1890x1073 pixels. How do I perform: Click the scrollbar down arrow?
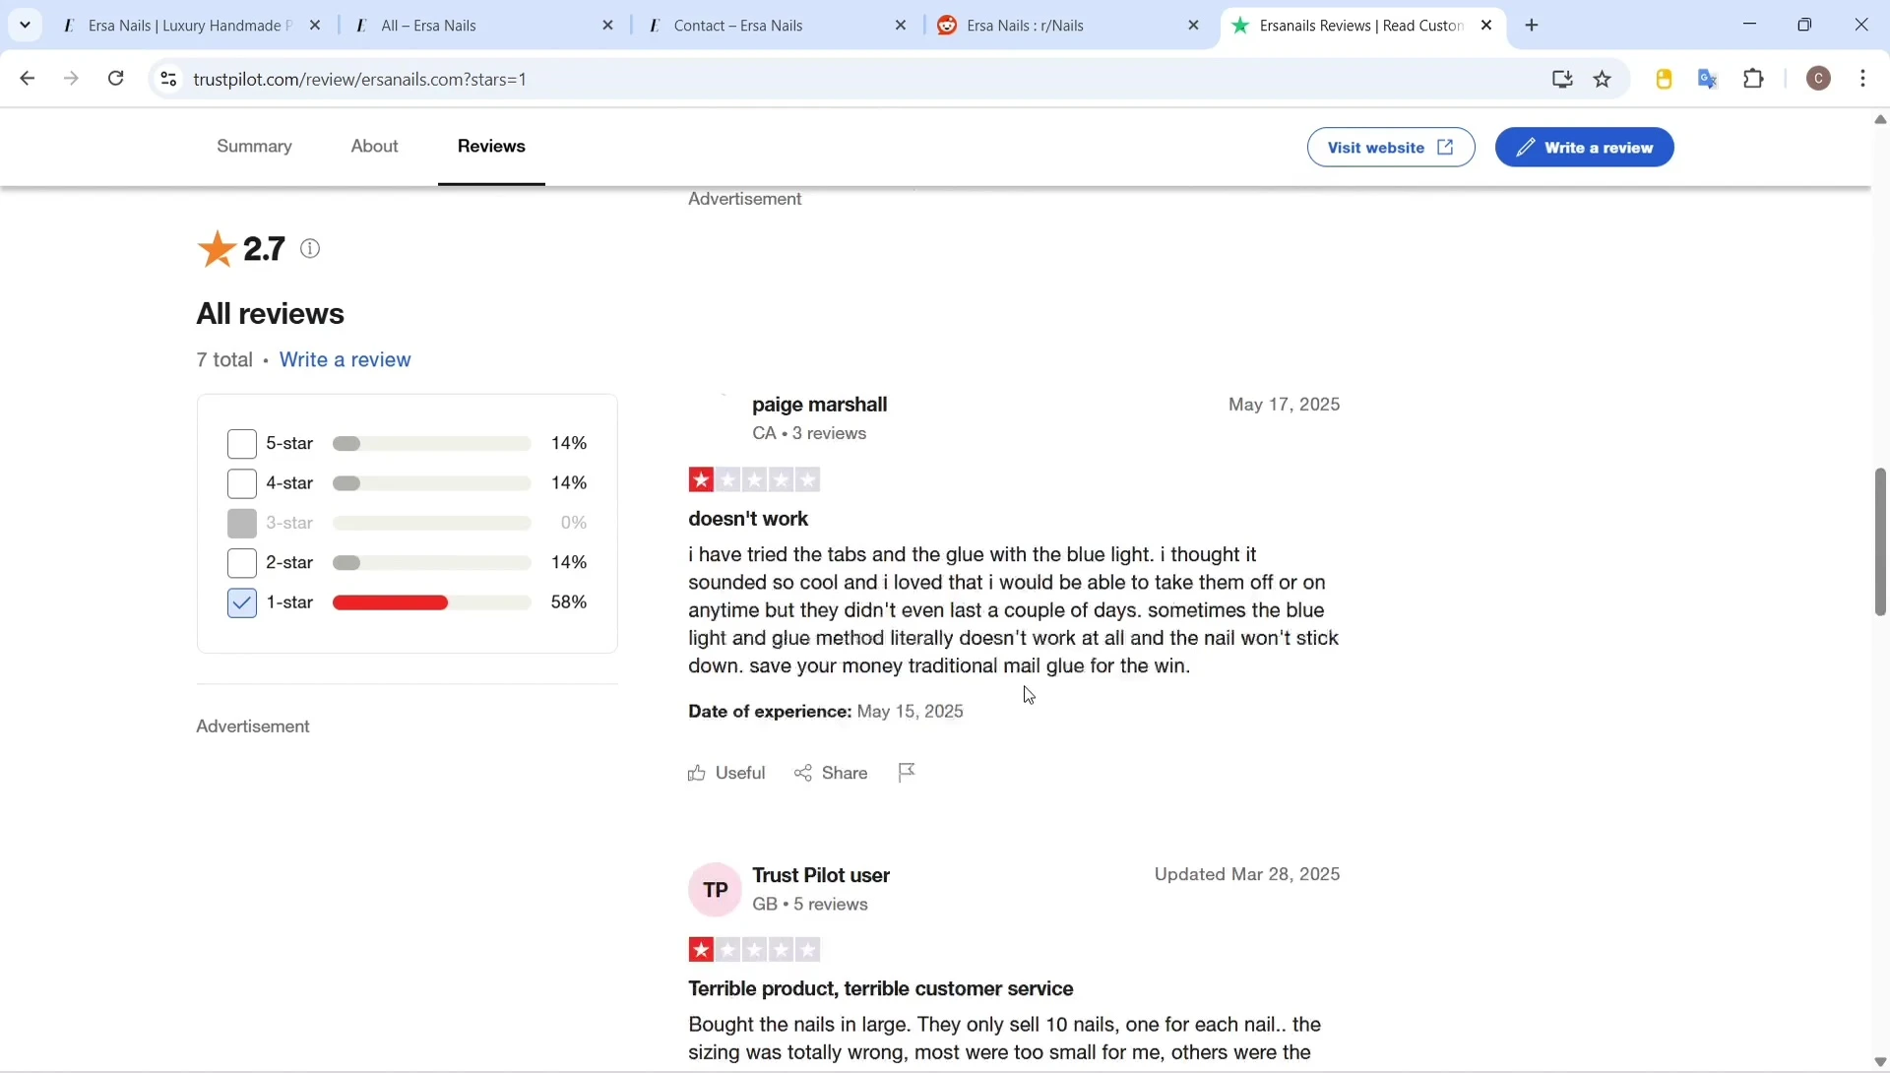1880,1062
